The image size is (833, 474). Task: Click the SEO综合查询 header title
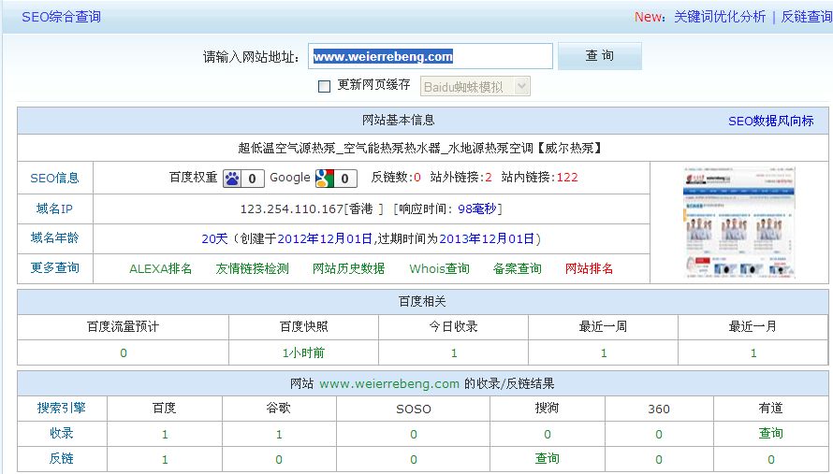(x=61, y=17)
